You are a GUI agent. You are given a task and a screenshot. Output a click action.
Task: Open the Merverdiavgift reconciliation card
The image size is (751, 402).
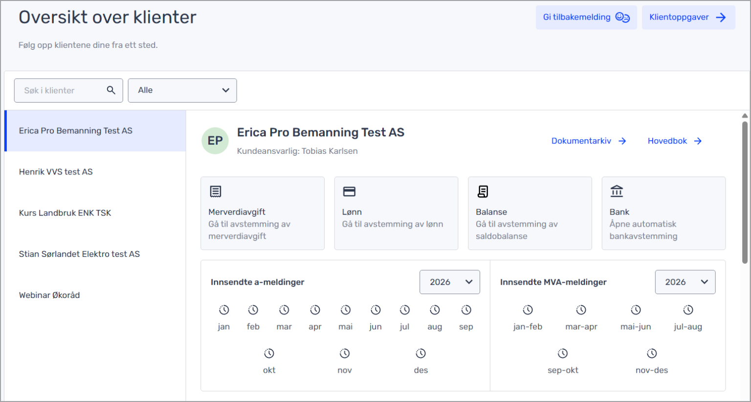[262, 213]
